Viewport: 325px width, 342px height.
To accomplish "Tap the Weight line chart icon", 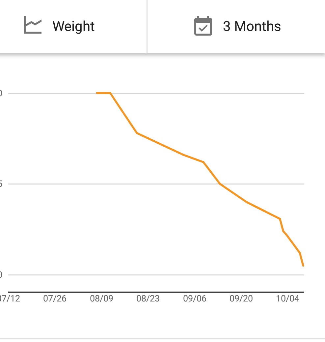I will (33, 26).
